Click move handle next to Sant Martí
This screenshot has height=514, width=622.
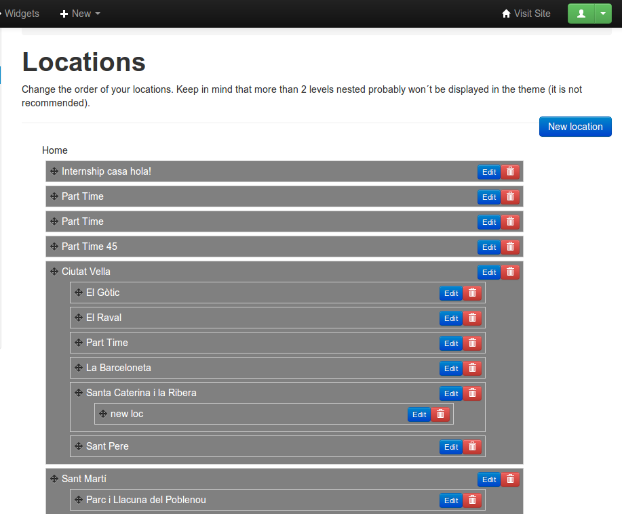pyautogui.click(x=54, y=479)
